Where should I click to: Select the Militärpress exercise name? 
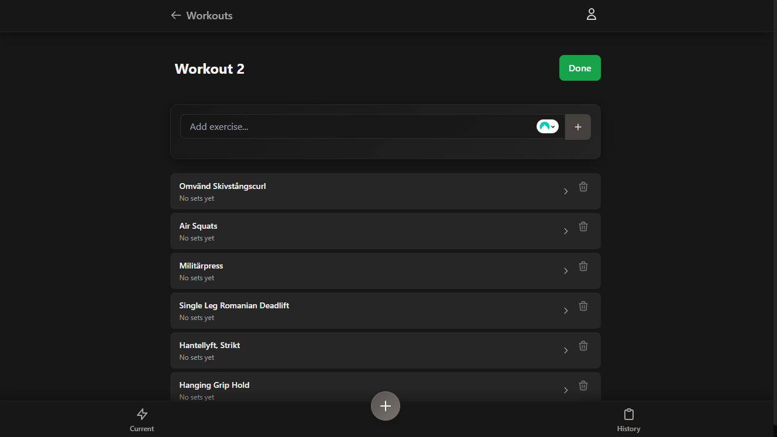coord(201,266)
